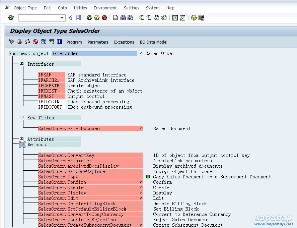Expand the Attributes folder node
This screenshot has height=228, width=297.
(21, 139)
